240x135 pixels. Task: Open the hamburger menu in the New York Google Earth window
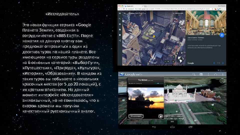120,13
